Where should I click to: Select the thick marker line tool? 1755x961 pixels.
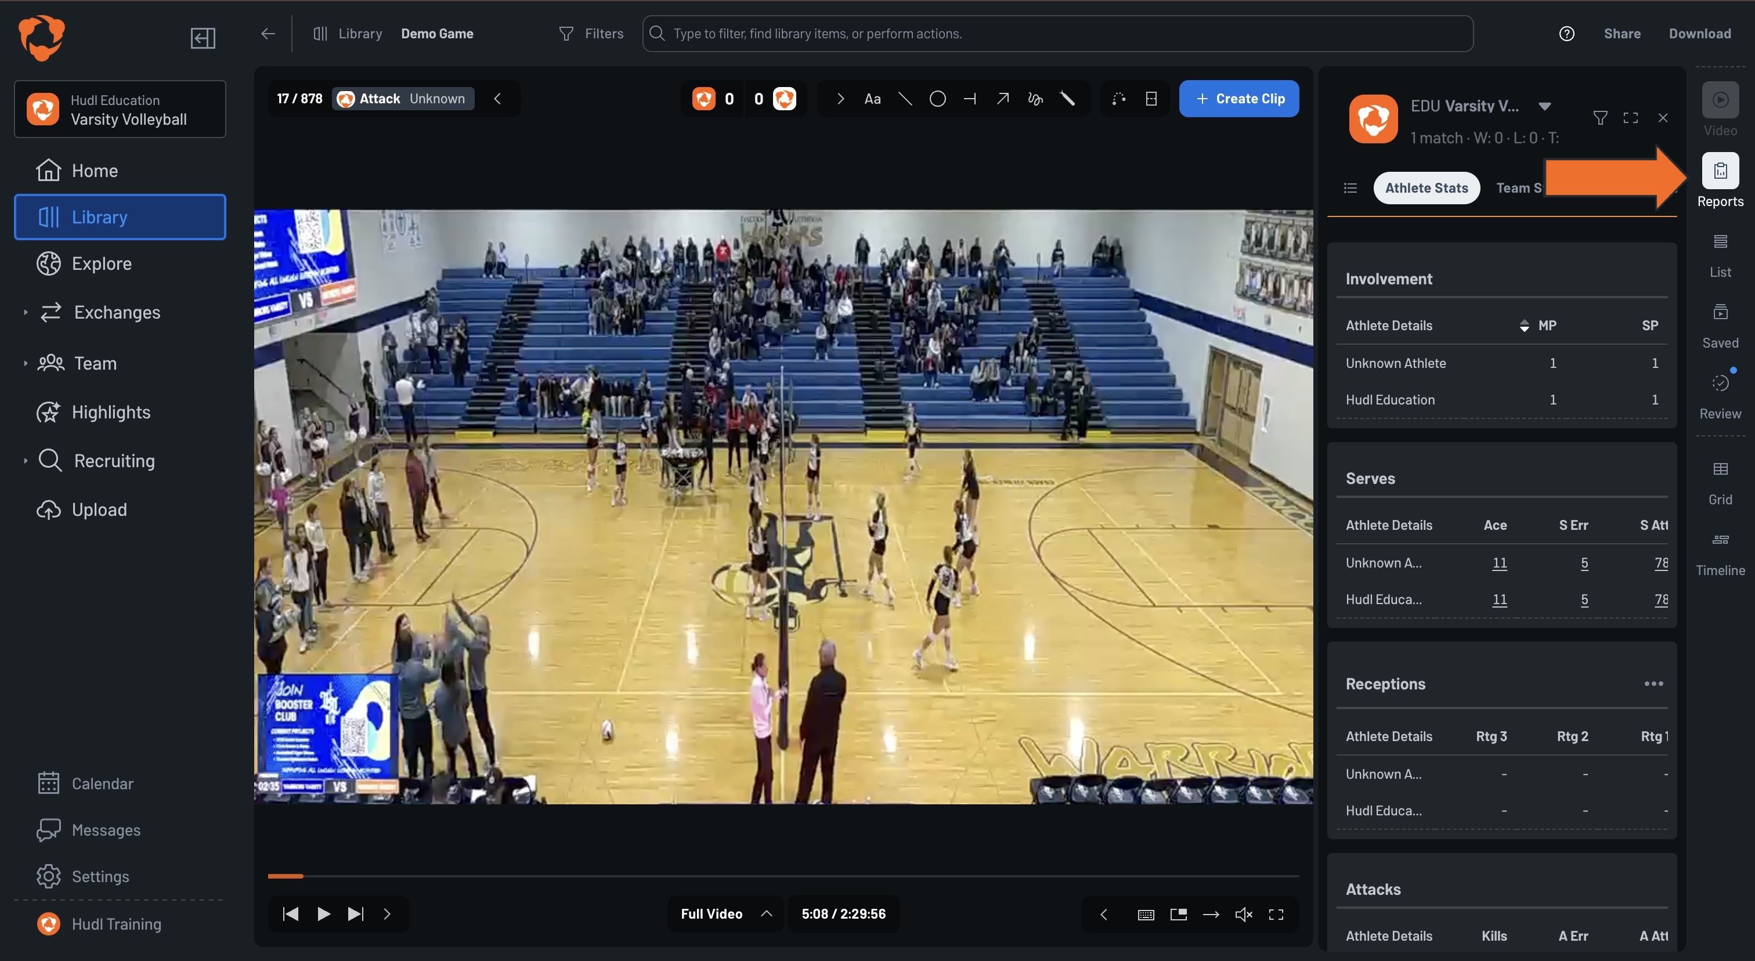pyautogui.click(x=1068, y=99)
